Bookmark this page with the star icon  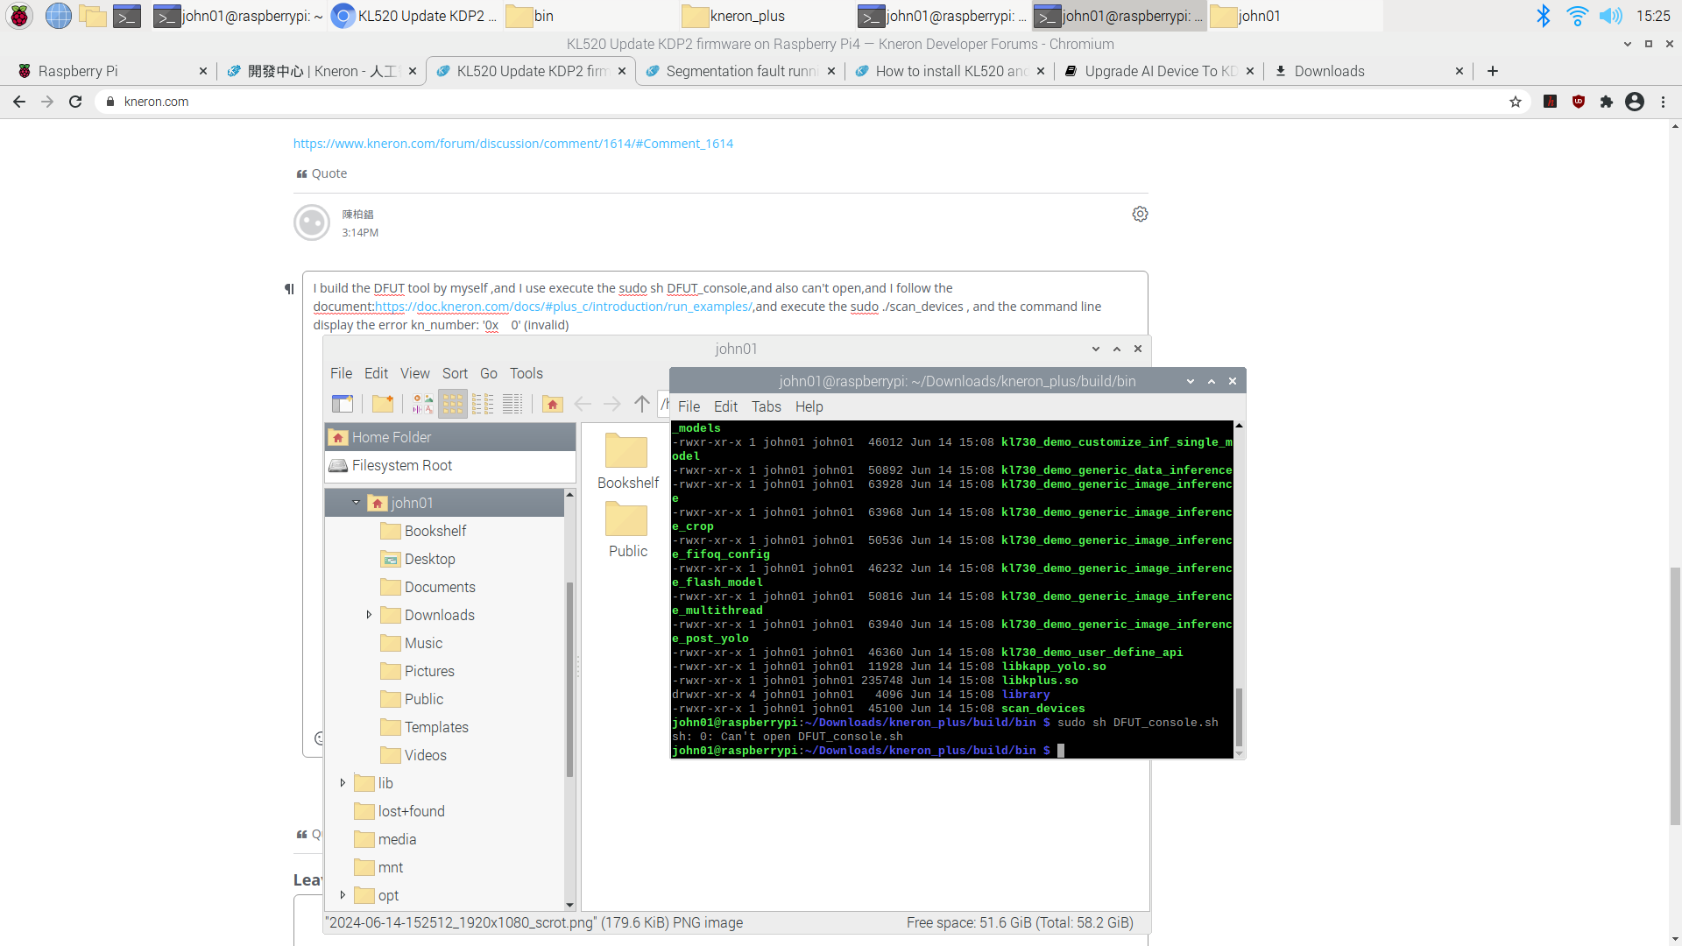[1516, 102]
